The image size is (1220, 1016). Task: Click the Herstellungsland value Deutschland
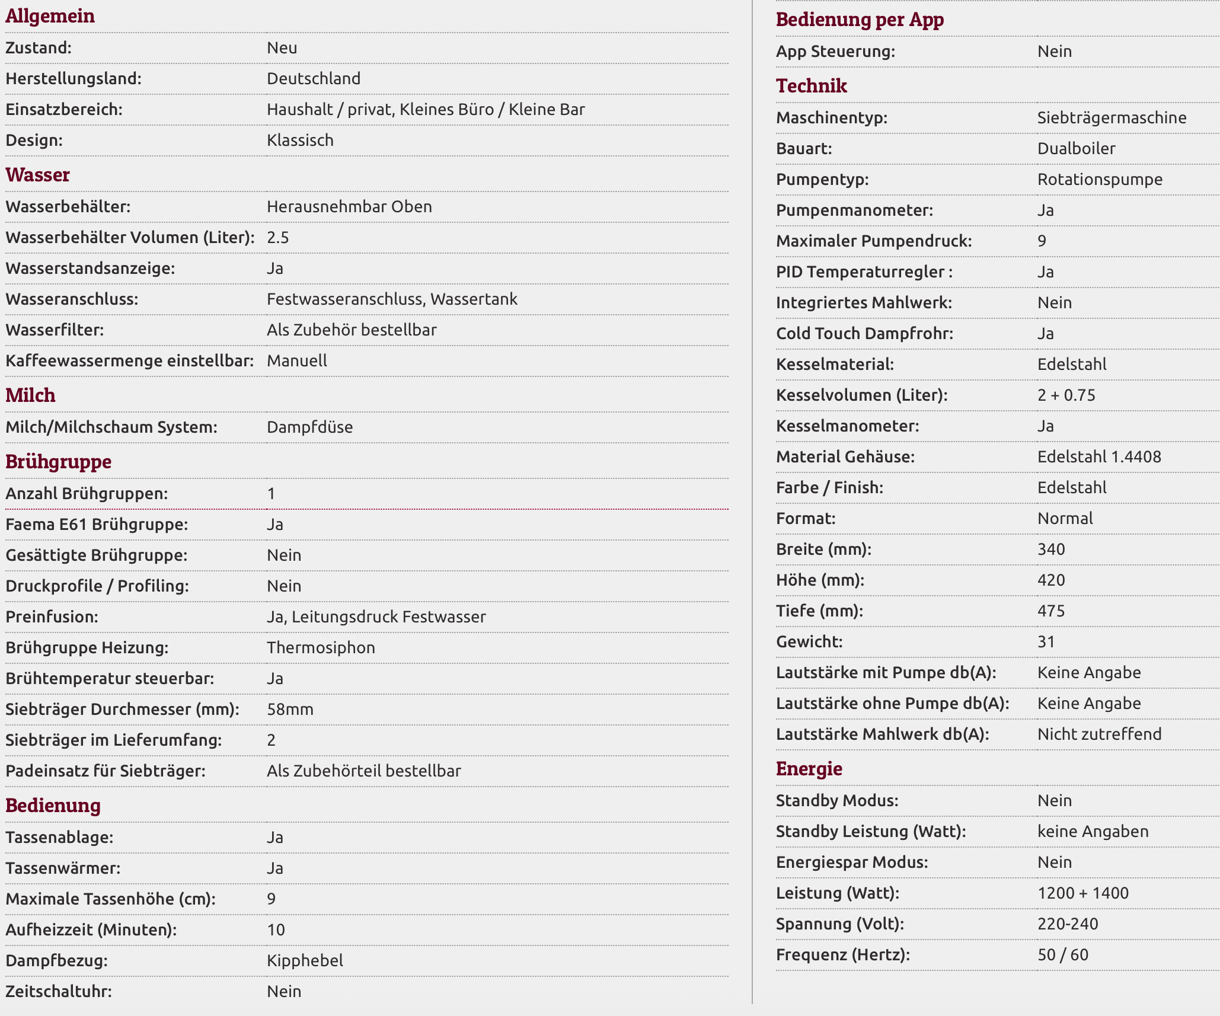pos(314,79)
